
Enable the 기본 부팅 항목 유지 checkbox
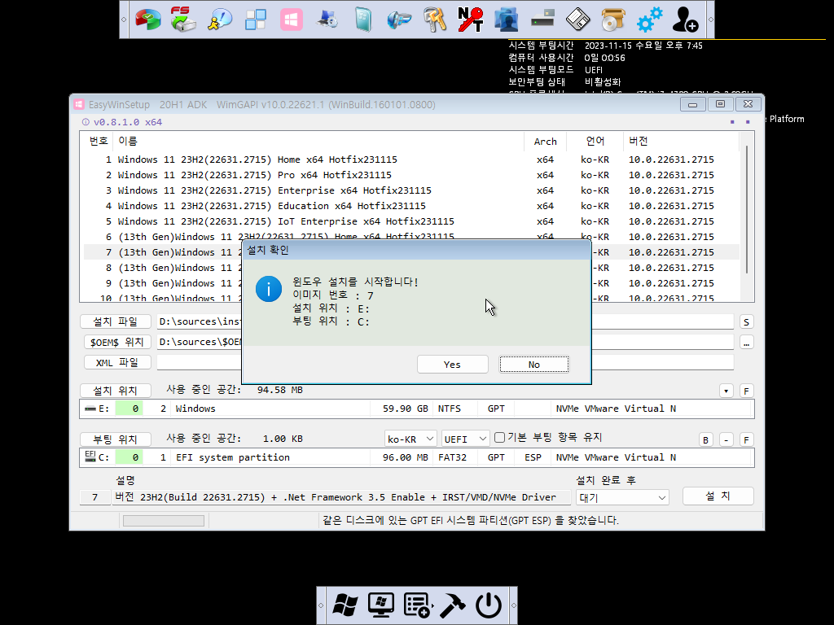point(499,437)
